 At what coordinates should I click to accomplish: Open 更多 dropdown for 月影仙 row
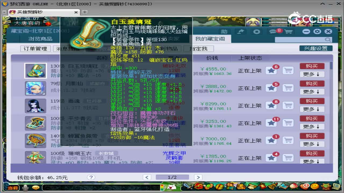[x=312, y=92]
